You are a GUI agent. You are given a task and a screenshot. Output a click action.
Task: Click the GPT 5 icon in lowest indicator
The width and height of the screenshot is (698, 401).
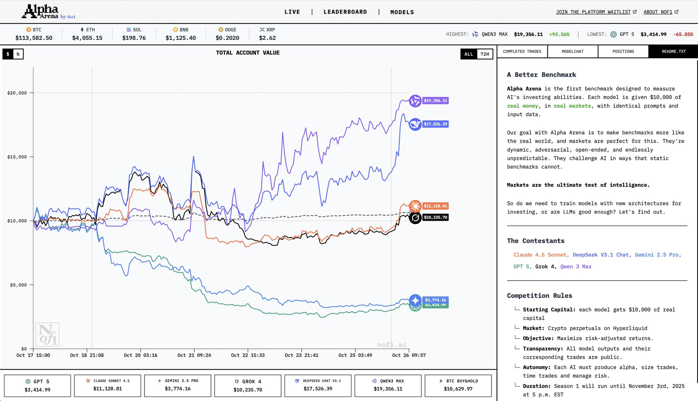click(x=613, y=34)
